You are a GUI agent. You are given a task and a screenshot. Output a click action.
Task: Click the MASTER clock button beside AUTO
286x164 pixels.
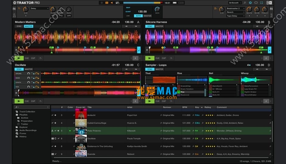click(147, 16)
